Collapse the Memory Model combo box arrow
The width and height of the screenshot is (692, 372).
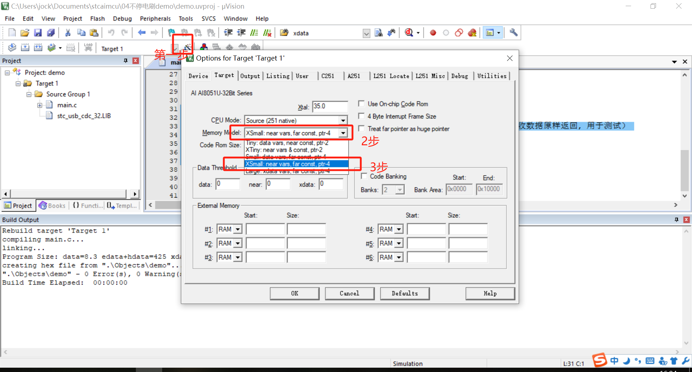pos(343,133)
